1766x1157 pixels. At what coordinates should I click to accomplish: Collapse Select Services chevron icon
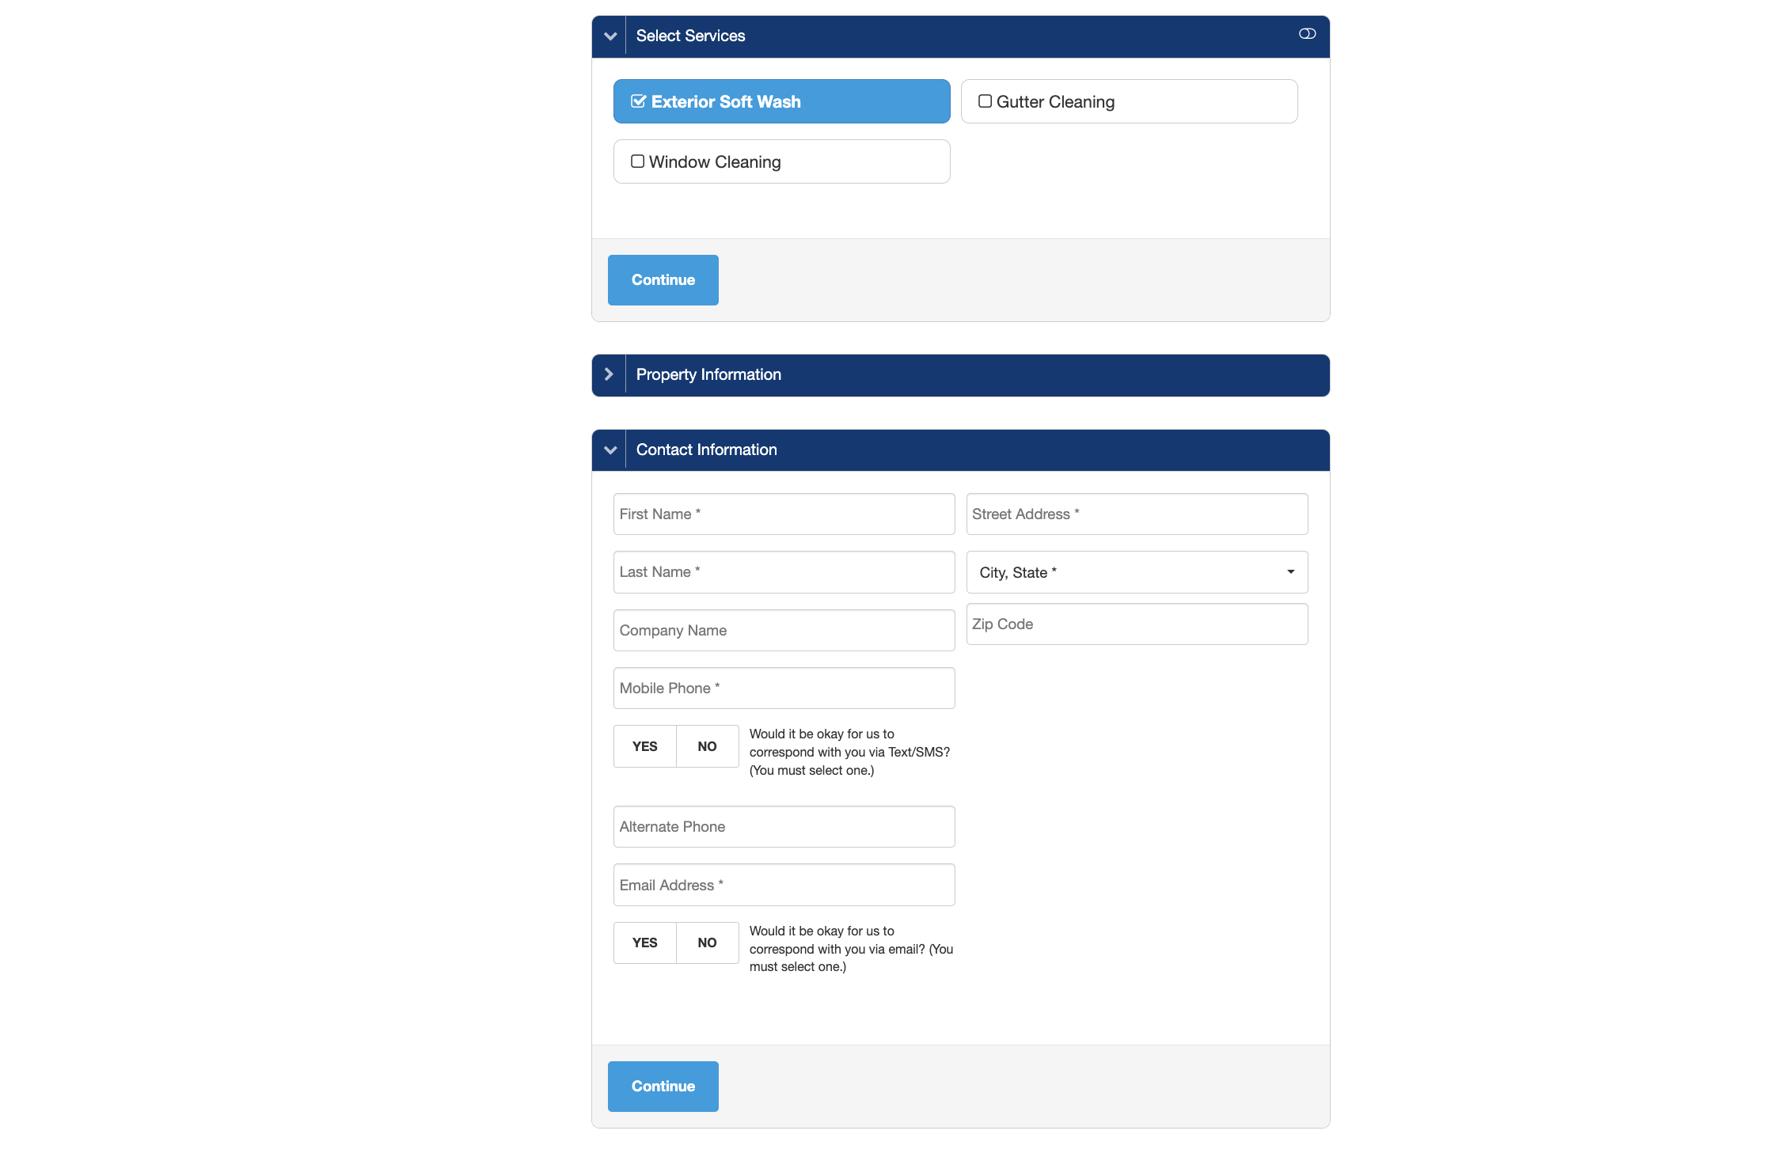click(610, 36)
